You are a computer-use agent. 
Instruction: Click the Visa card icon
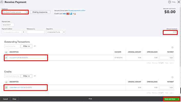pos(64,14)
